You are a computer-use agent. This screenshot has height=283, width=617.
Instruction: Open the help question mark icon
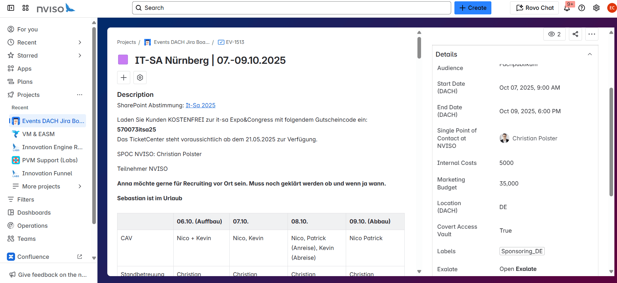click(582, 8)
